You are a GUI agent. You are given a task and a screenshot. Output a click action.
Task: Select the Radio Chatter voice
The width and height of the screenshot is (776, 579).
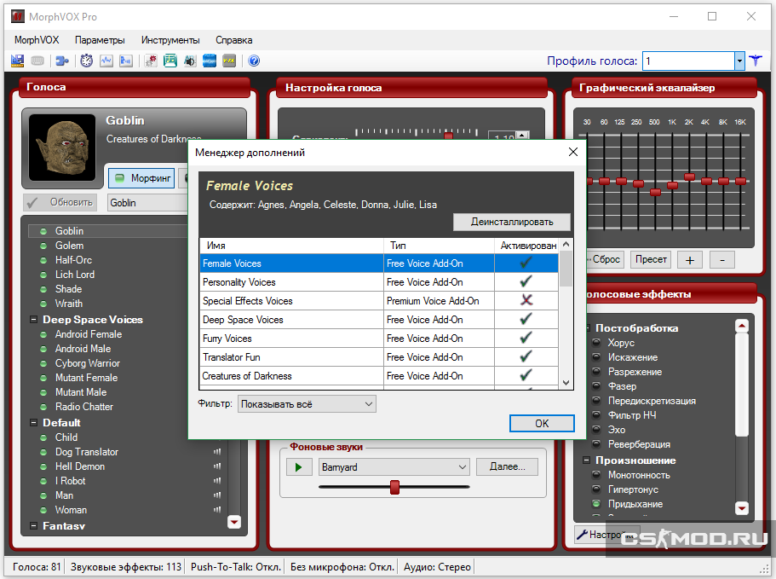tap(84, 407)
